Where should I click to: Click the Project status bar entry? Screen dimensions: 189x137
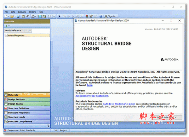click(63, 130)
